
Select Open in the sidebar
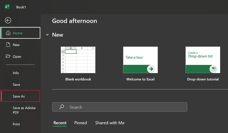(20, 57)
